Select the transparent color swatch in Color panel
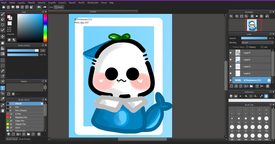This screenshot has height=144, width=275. (9, 23)
